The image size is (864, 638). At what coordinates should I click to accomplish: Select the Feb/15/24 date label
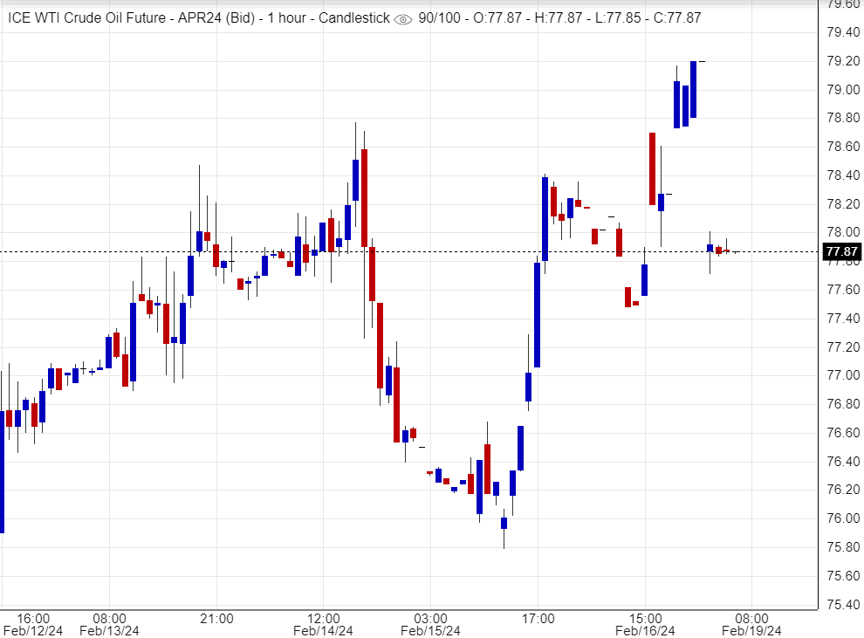pos(430,630)
